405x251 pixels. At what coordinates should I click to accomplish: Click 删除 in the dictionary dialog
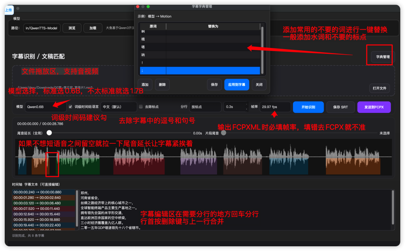[x=162, y=85]
